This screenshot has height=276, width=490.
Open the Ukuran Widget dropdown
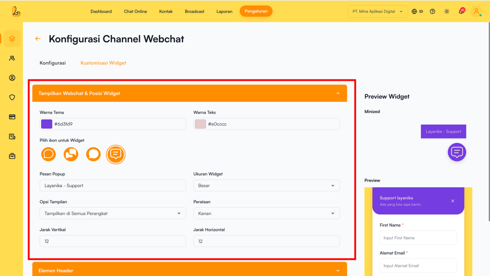pos(266,186)
